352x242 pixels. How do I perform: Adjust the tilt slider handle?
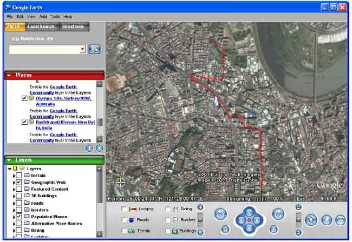(298, 219)
